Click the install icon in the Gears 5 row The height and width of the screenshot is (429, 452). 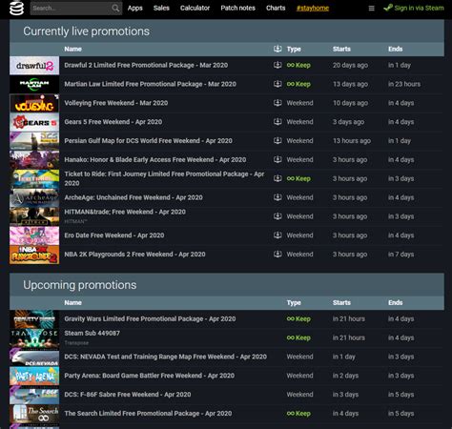[x=277, y=122]
